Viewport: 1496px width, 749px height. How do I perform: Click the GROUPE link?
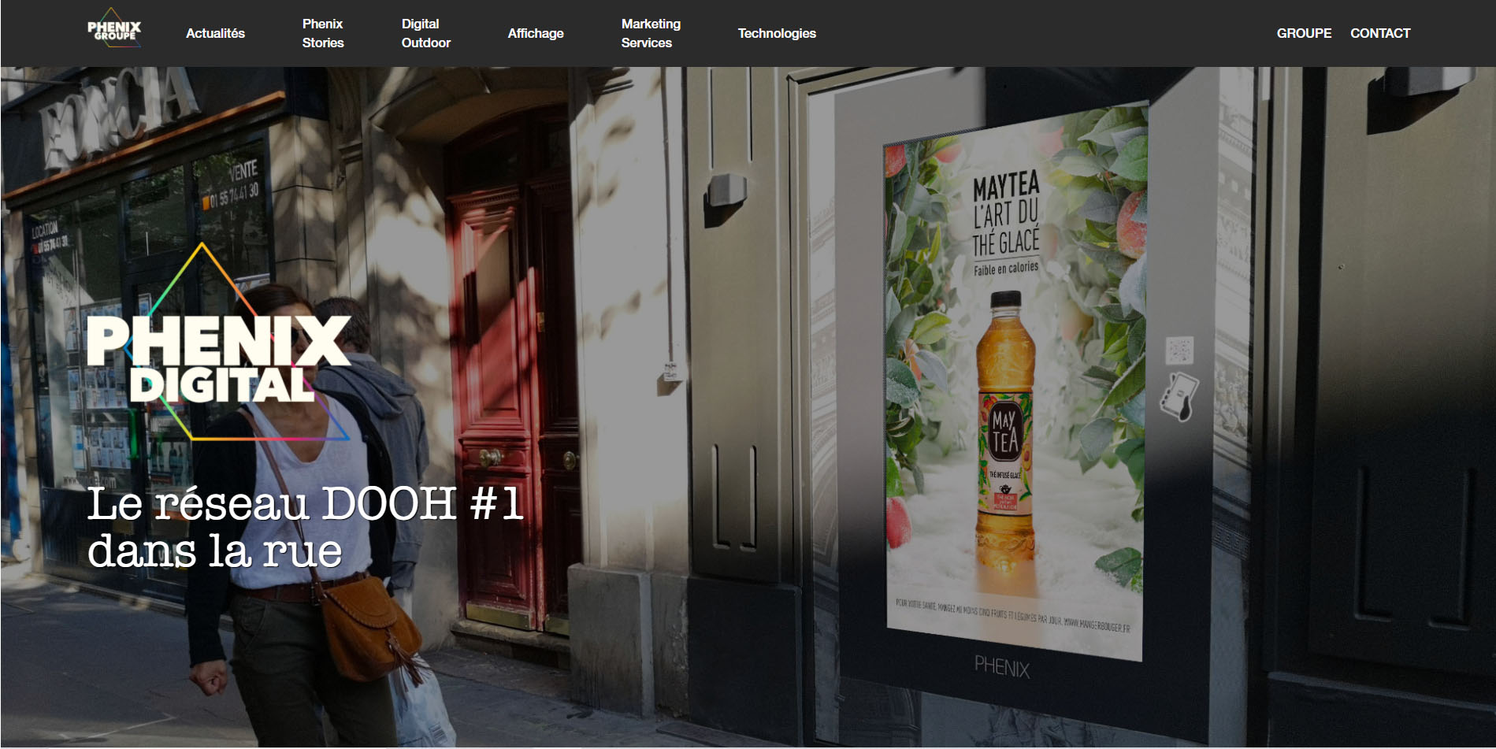1304,33
